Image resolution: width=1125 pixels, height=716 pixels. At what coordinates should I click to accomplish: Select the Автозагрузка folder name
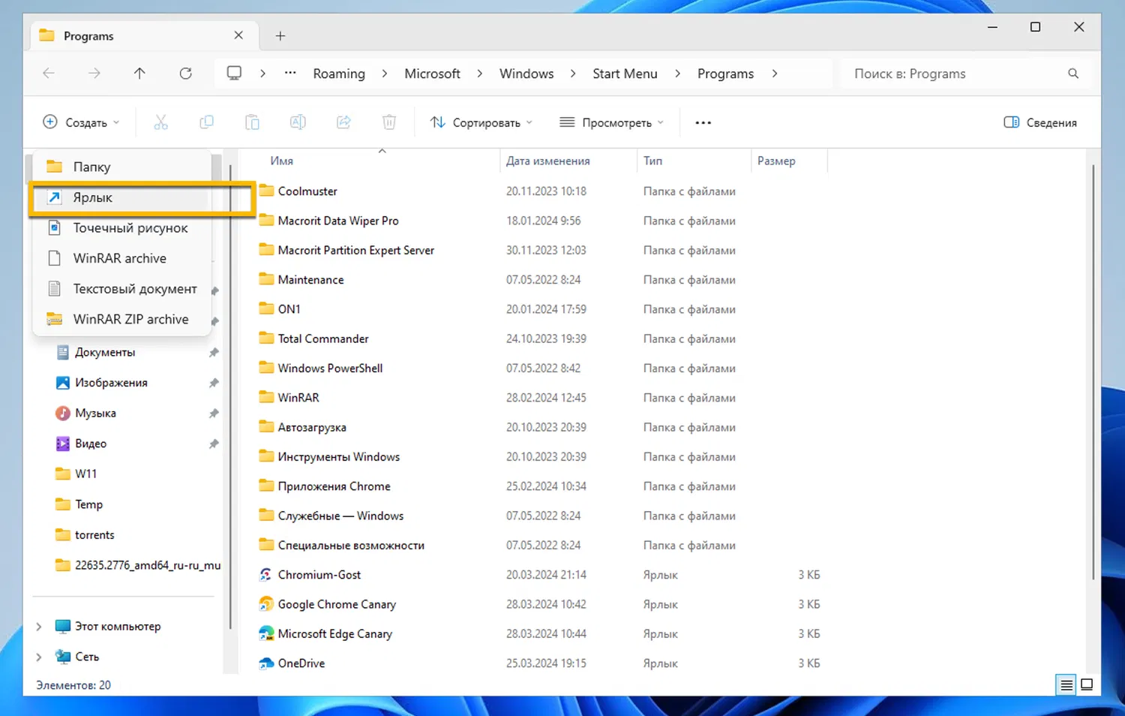pos(312,427)
